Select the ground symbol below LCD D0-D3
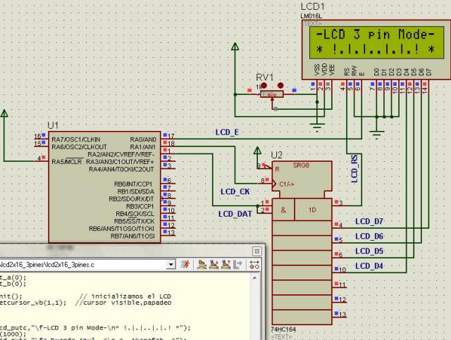 point(376,135)
